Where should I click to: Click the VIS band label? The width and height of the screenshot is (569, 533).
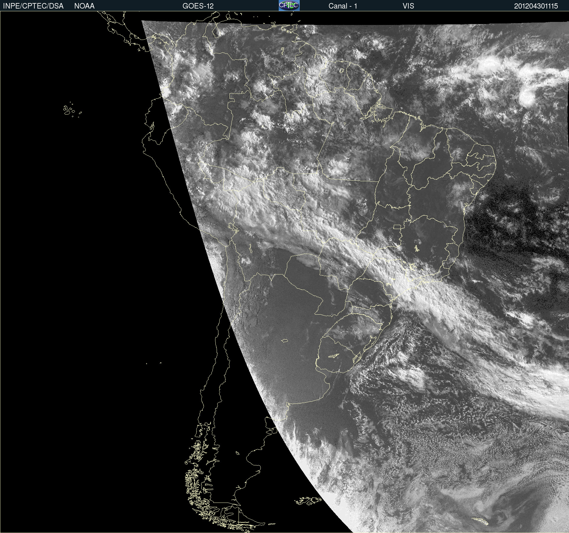click(x=408, y=6)
